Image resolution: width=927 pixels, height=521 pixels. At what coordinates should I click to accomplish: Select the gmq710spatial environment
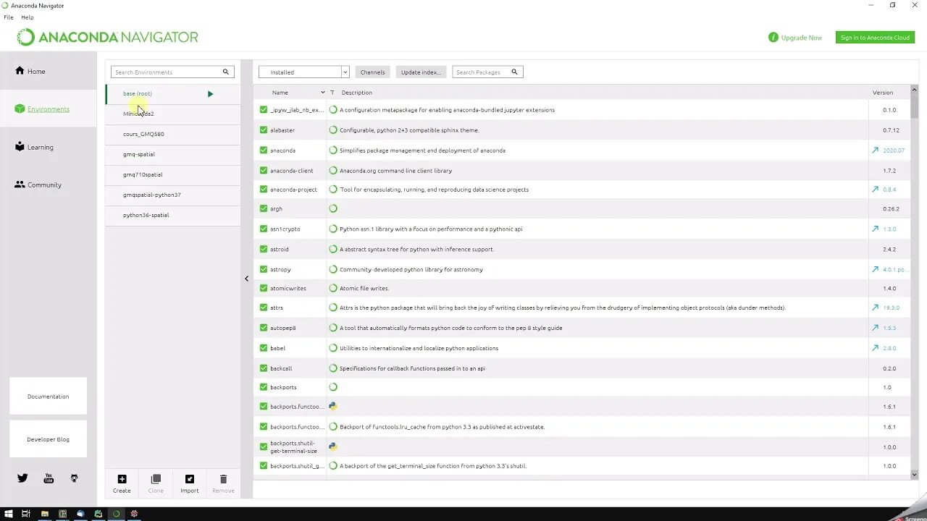tap(173, 174)
